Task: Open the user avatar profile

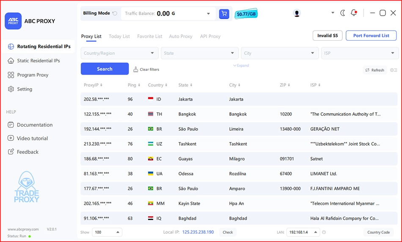Action: (297, 13)
